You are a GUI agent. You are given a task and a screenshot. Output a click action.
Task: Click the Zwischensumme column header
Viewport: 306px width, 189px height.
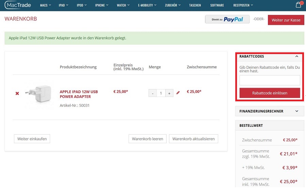[x=202, y=67]
